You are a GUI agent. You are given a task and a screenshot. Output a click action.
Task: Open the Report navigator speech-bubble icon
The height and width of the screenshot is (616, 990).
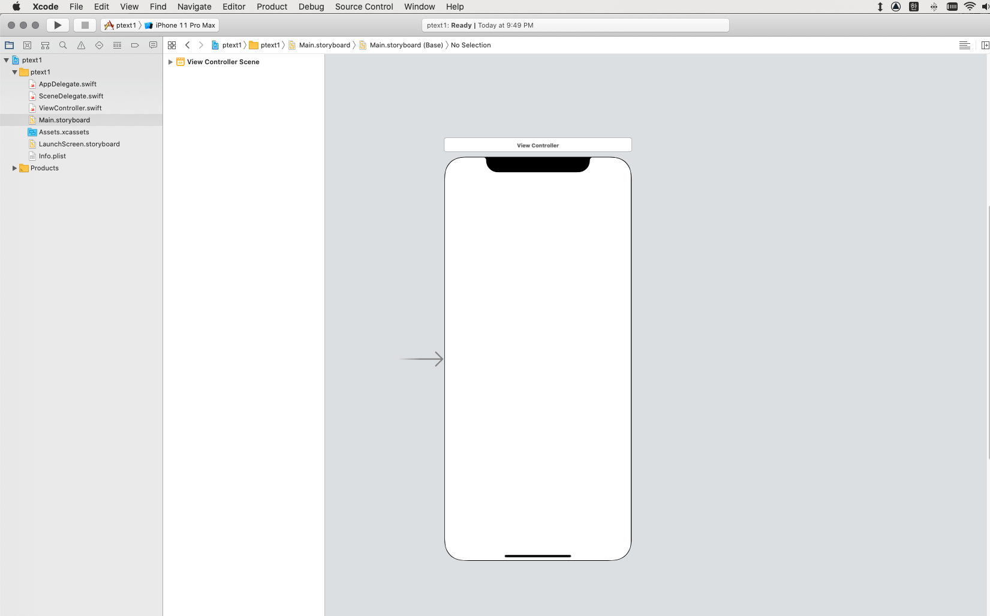[153, 45]
